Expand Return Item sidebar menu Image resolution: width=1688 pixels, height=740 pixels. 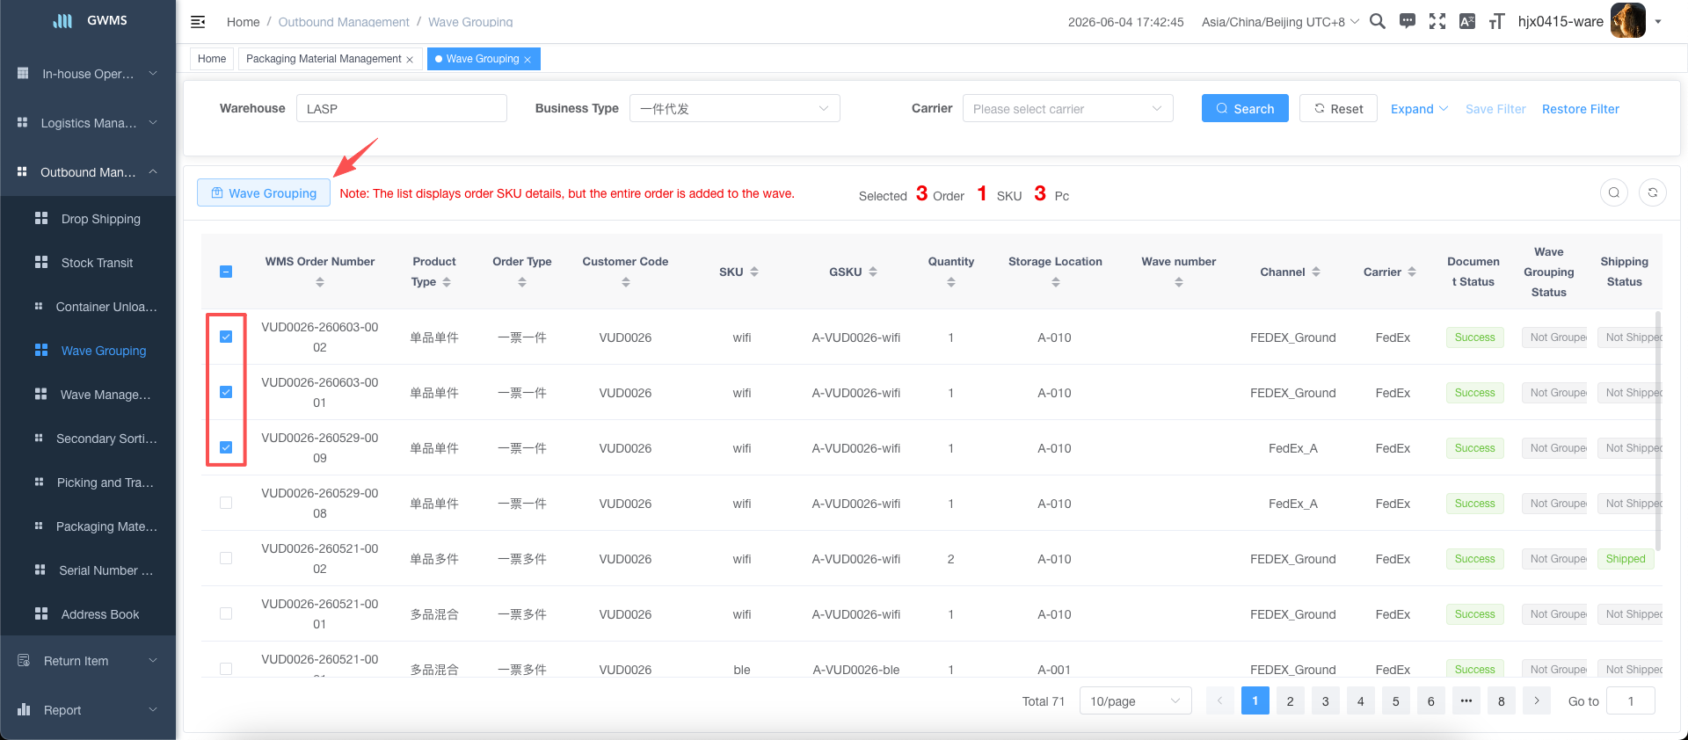pos(88,661)
